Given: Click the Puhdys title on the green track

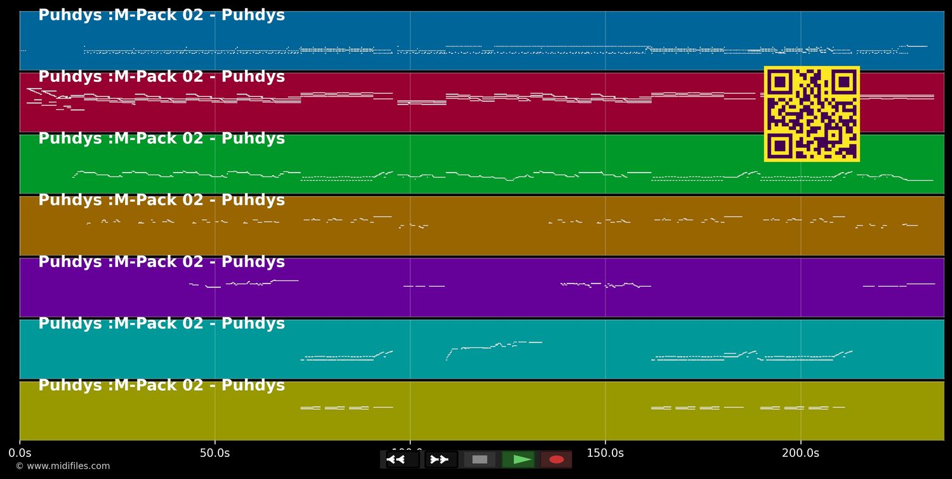Looking at the screenshot, I should pos(162,138).
